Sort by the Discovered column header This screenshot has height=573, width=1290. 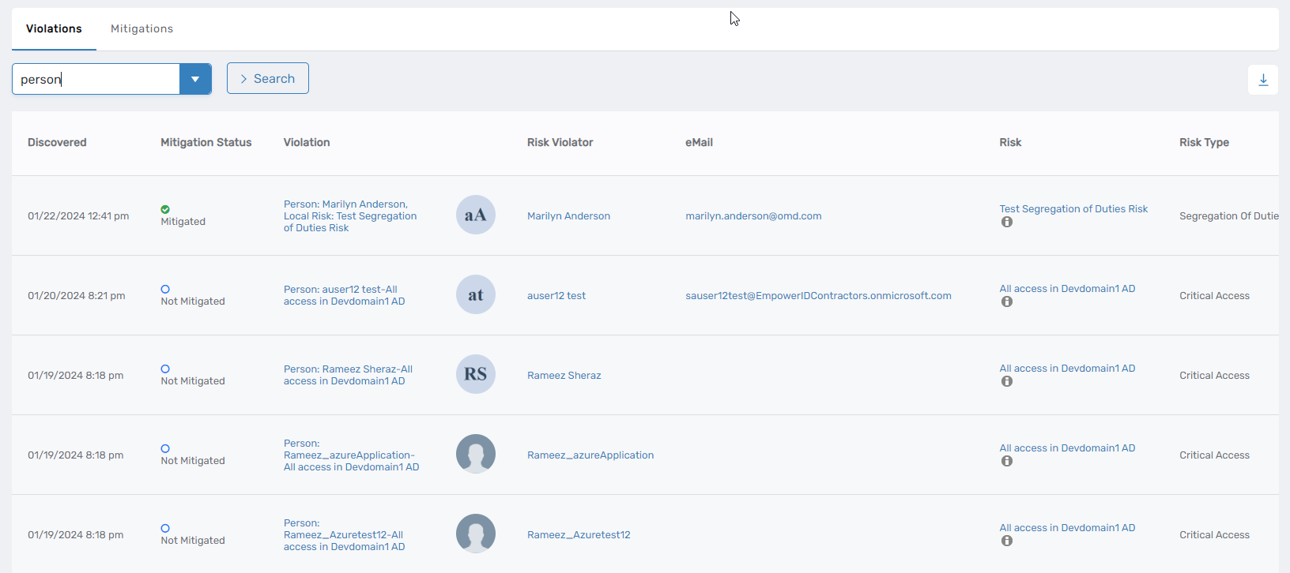(x=57, y=143)
